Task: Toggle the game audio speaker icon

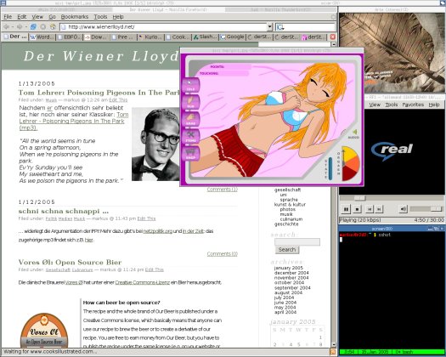Action: [x=354, y=133]
